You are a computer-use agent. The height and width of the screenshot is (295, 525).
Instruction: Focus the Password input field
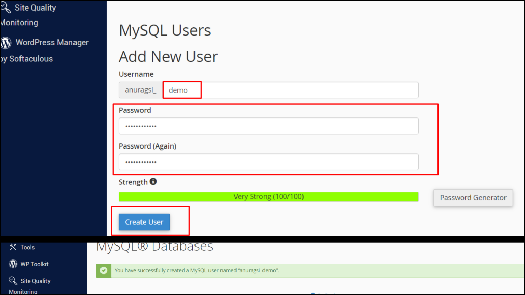[x=268, y=126]
